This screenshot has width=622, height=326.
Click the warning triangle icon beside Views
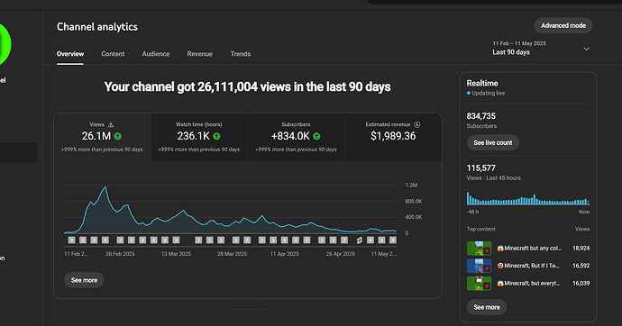tap(111, 124)
